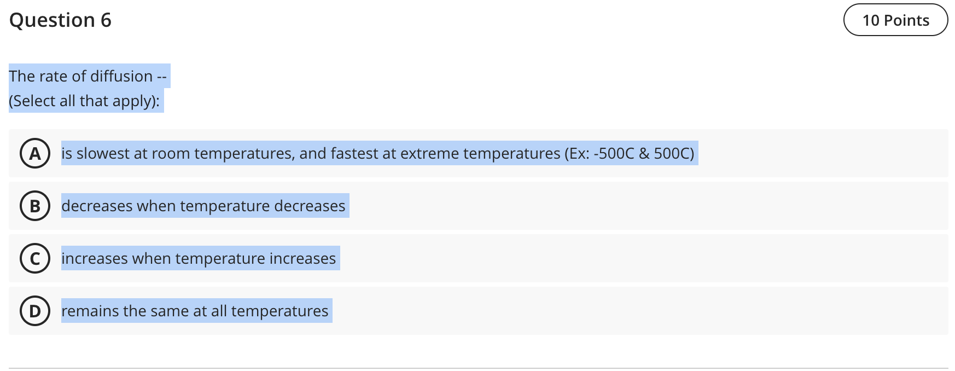955x371 pixels.
Task: Click the letter A inside its circle
Action: pos(34,154)
